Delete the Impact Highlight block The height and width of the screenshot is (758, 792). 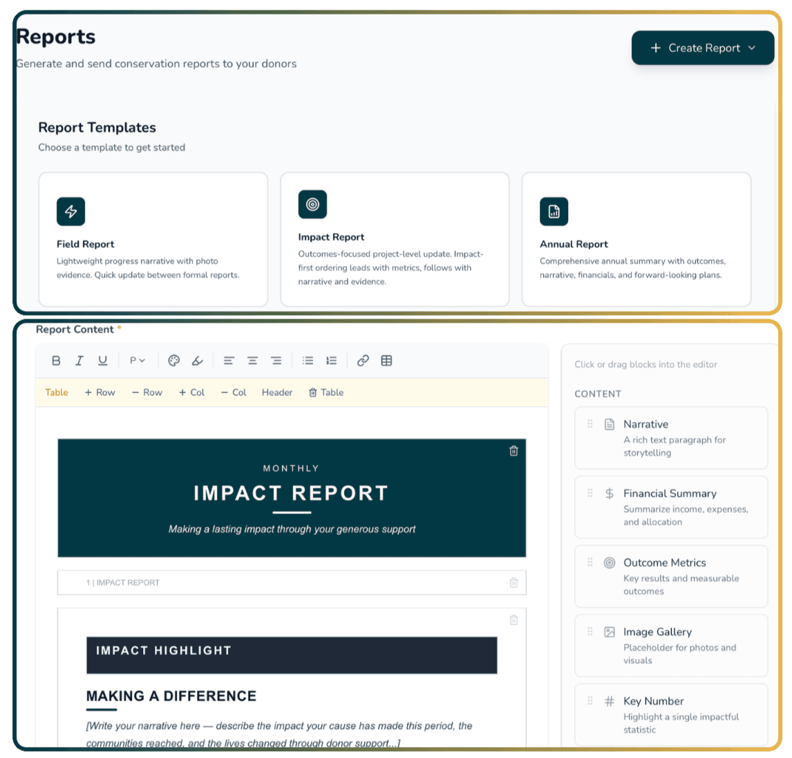[513, 620]
